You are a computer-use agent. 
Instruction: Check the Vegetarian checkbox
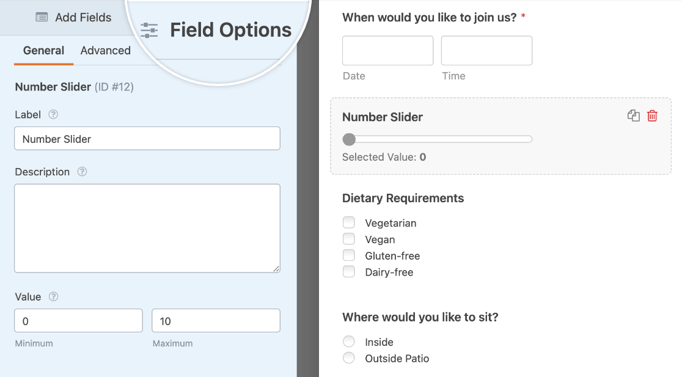tap(349, 222)
